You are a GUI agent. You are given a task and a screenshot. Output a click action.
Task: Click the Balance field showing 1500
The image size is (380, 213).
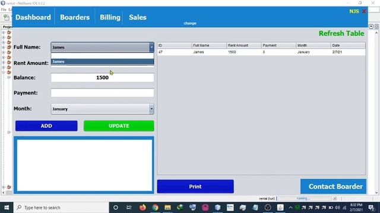pos(102,78)
